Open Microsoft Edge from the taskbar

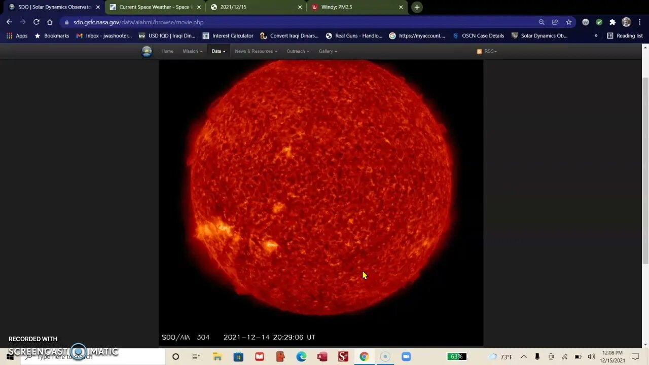[301, 357]
